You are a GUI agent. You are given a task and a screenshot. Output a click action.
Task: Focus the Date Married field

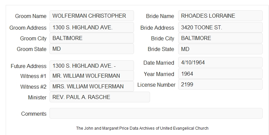220,62
